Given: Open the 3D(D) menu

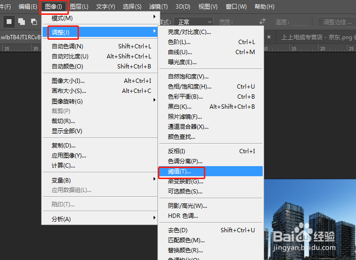Looking at the screenshot, I should pyautogui.click(x=183, y=7).
